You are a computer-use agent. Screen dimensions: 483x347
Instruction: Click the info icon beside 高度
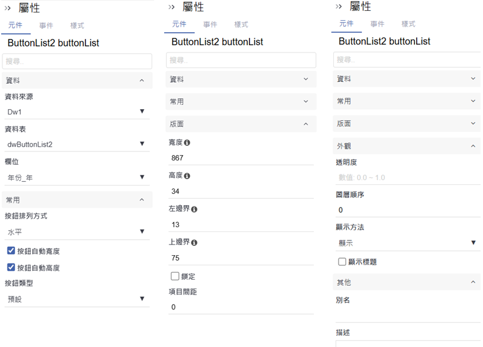pyautogui.click(x=187, y=176)
